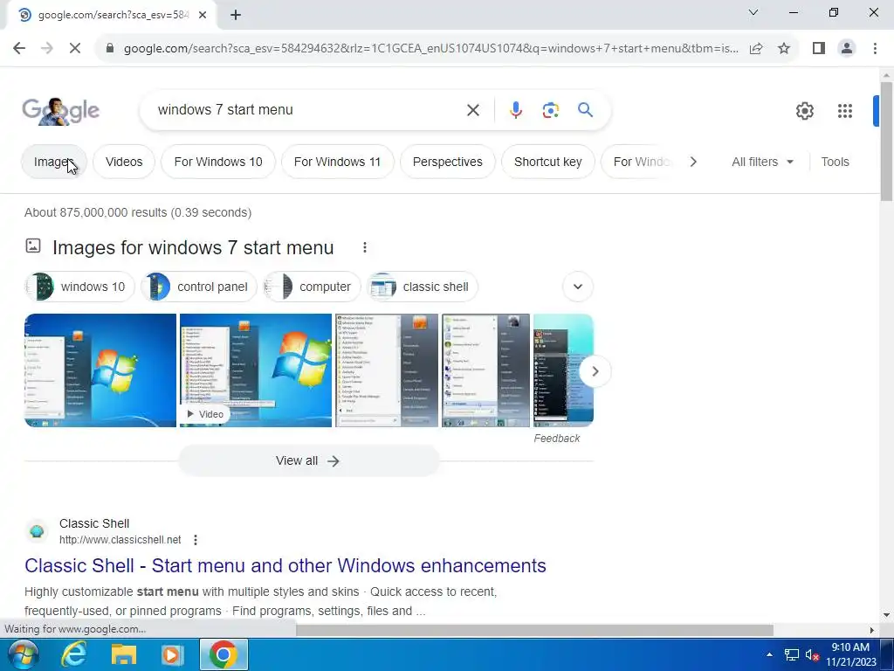Image resolution: width=894 pixels, height=671 pixels.
Task: Click the Feedback link under images
Action: tap(556, 439)
